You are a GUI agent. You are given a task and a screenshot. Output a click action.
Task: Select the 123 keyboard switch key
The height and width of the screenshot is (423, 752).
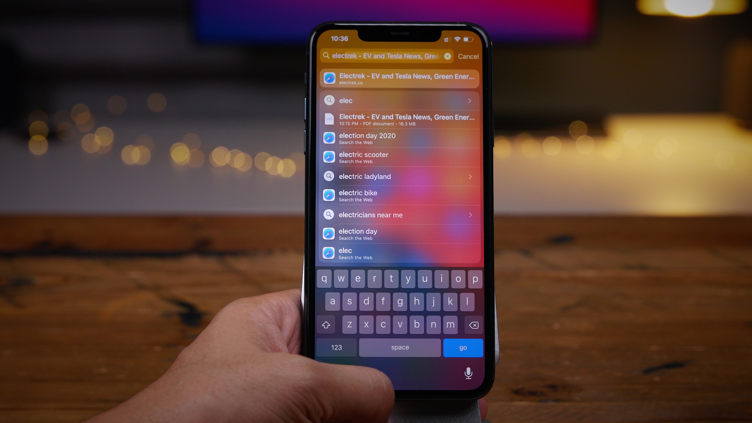coord(335,347)
